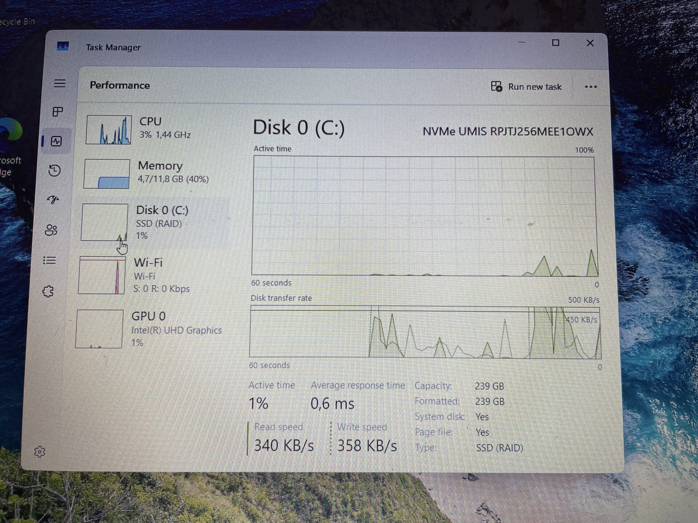Maximize the Task Manager window
This screenshot has height=523, width=698.
pos(555,43)
